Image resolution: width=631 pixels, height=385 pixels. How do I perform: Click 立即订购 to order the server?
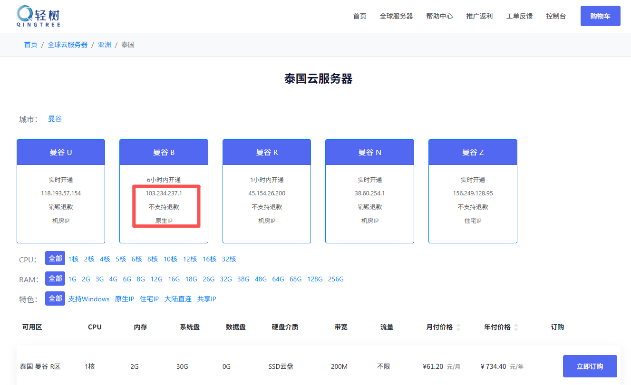tap(590, 366)
